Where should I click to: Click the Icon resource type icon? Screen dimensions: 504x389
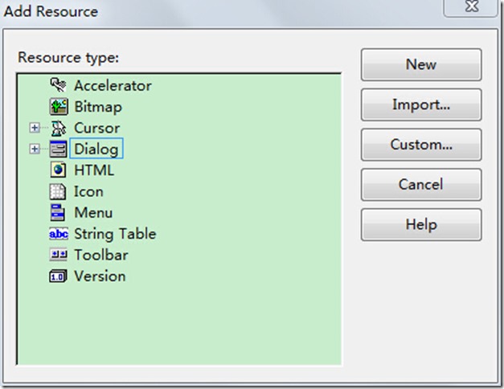click(58, 191)
